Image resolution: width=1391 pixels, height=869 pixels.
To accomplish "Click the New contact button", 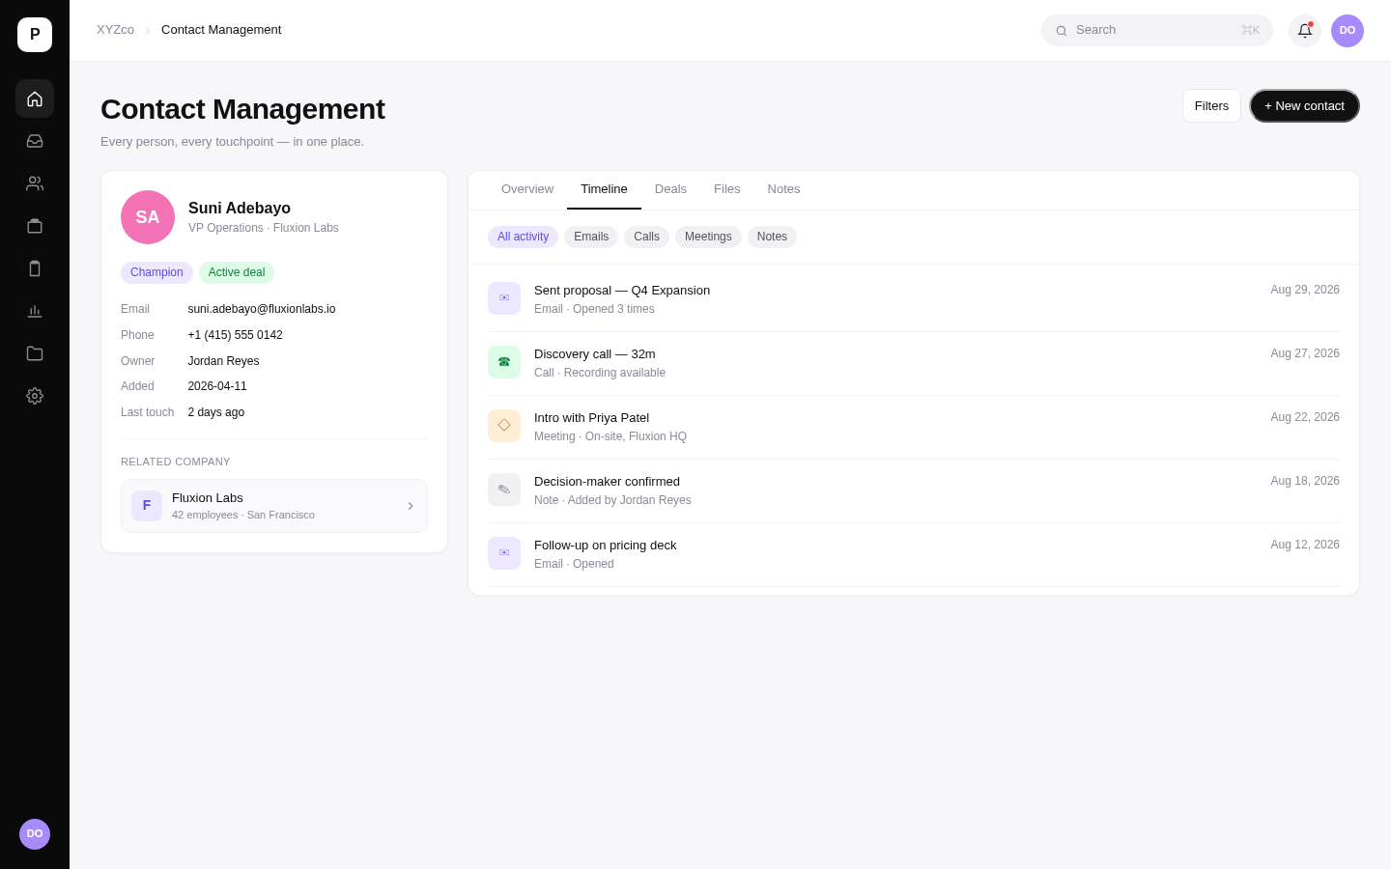I will pos(1304,106).
